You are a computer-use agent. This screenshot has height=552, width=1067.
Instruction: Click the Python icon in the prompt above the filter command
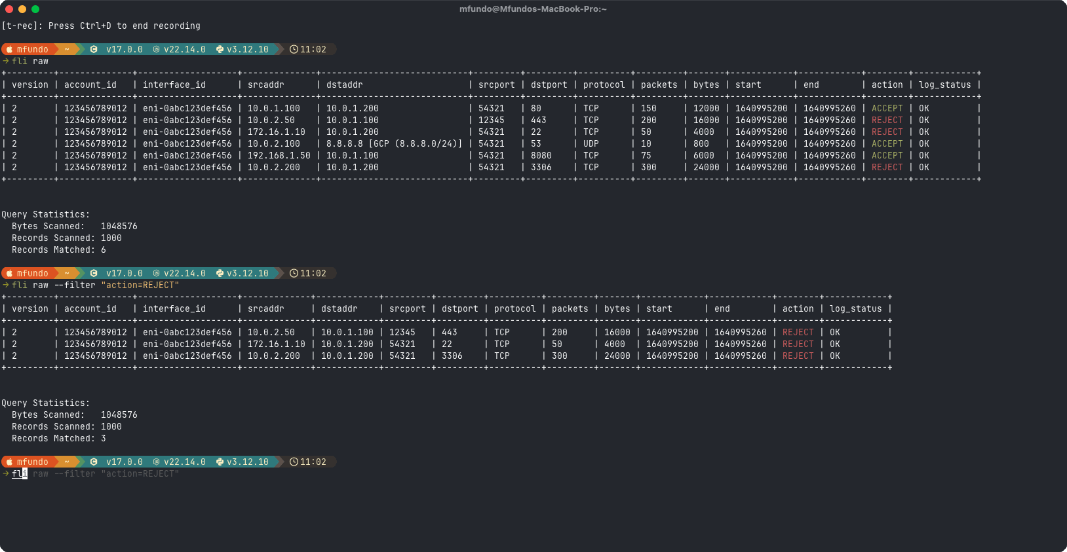coord(220,273)
